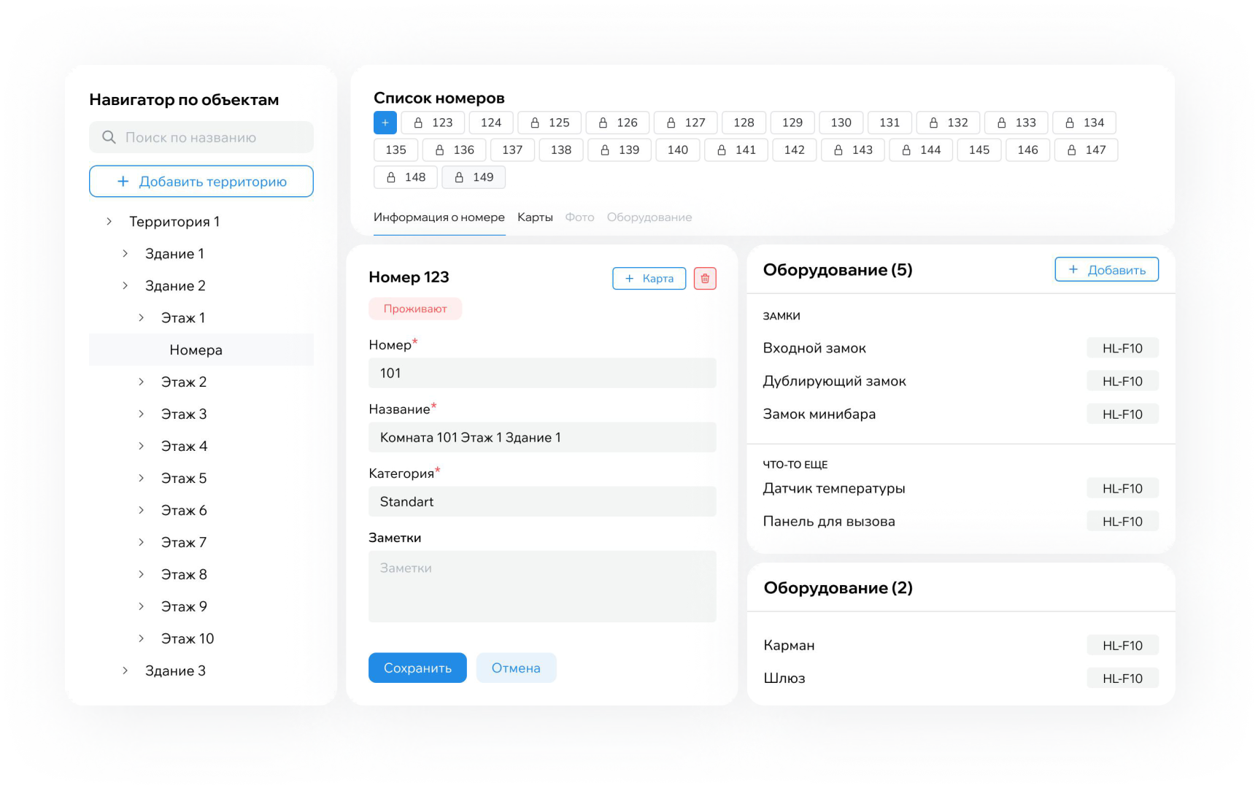Click Добавить территорию button
1258x788 pixels.
[x=201, y=182]
